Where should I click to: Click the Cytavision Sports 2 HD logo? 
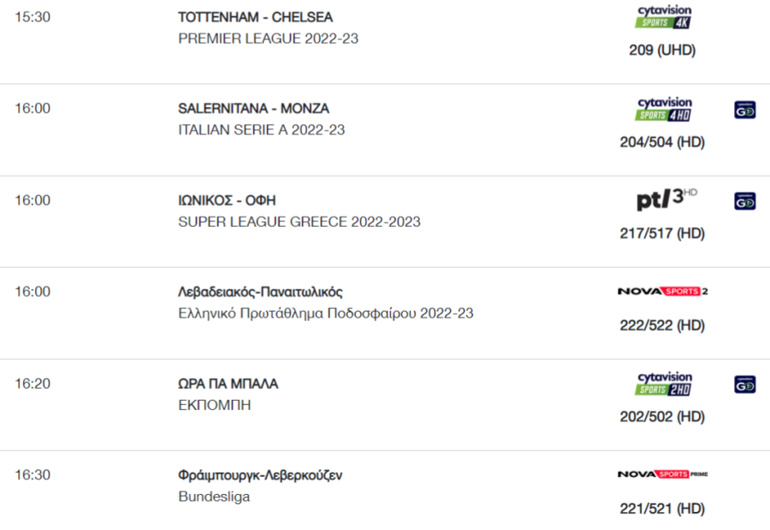coord(663,384)
